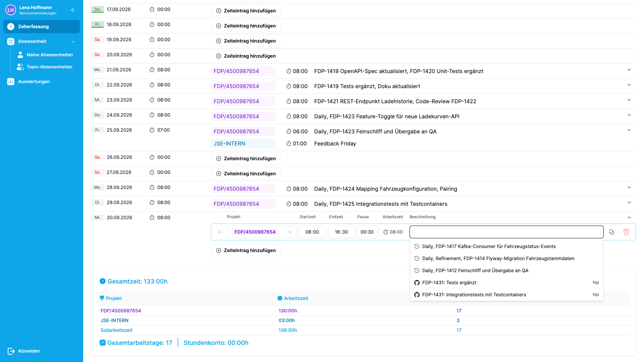Screen dimensions: 644x362
Task: Expand the 21.09.2026 entry row
Action: (629, 70)
